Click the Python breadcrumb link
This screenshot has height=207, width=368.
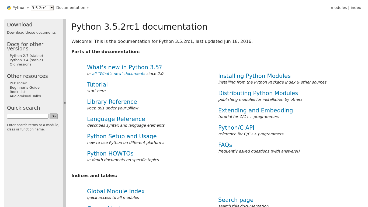(19, 8)
